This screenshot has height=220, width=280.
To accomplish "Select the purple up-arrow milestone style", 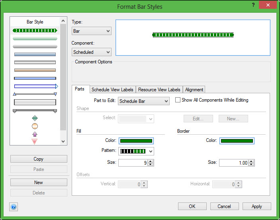I will (x=35, y=134).
